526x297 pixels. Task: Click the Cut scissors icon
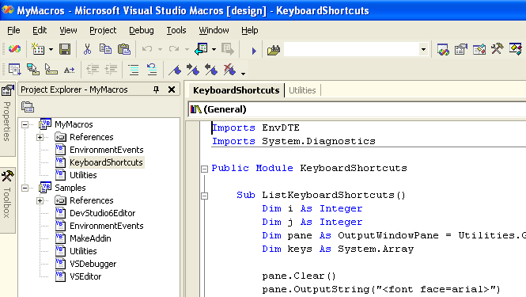[x=87, y=49]
